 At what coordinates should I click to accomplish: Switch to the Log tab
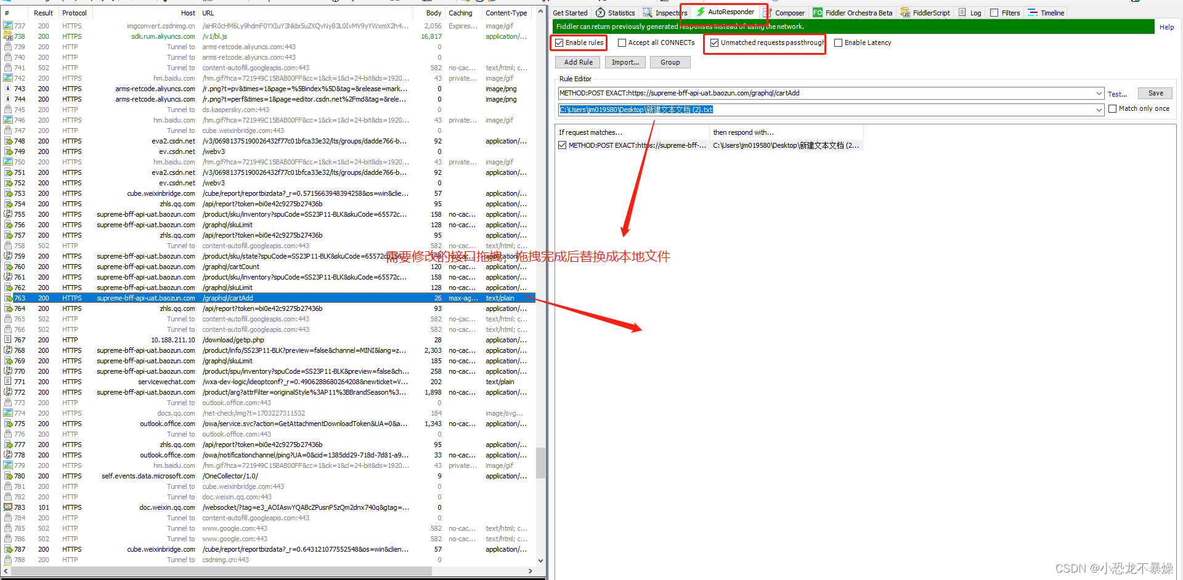pos(970,13)
